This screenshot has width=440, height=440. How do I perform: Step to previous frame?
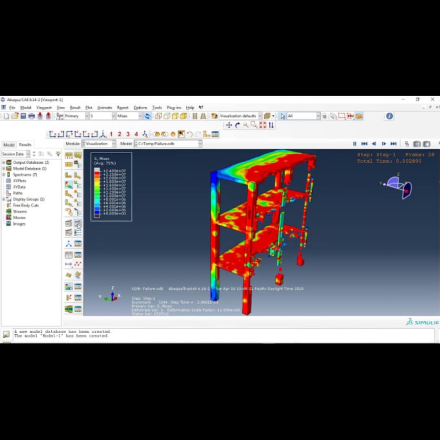[374, 144]
